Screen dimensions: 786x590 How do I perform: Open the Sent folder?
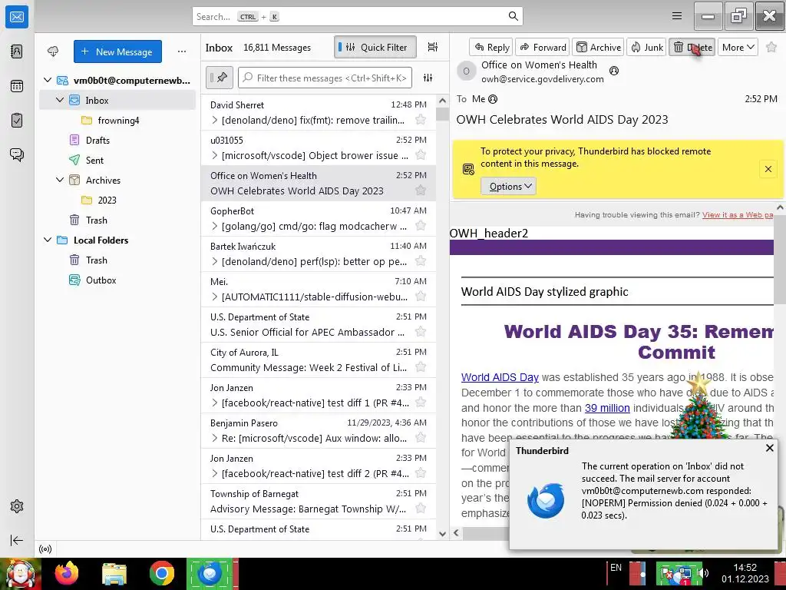[x=94, y=160]
